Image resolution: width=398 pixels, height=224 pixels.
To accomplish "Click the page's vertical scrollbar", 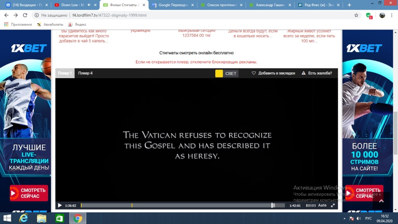I will pyautogui.click(x=395, y=133).
